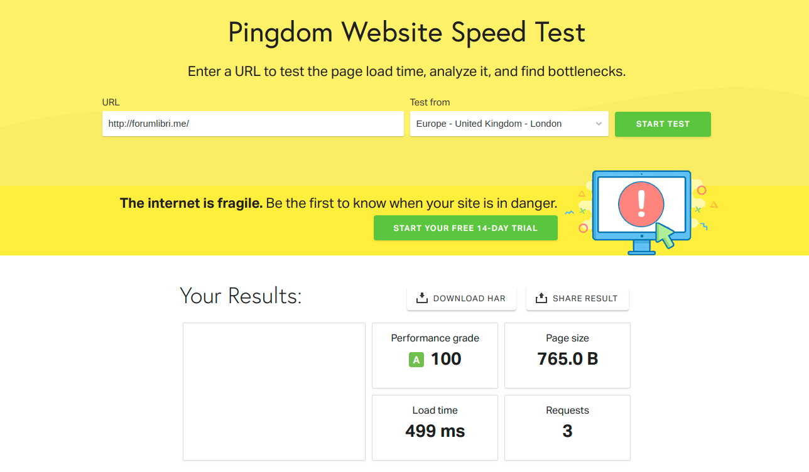
Task: Select the Load time result card
Action: pos(435,427)
